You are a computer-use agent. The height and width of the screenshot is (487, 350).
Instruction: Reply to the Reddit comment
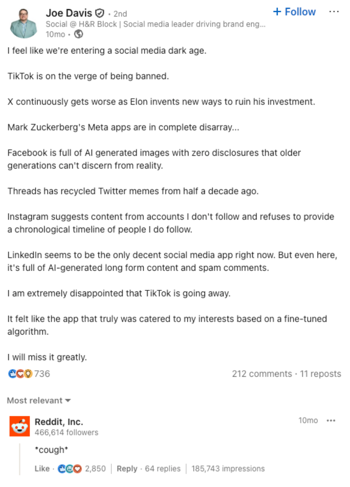pyautogui.click(x=127, y=469)
